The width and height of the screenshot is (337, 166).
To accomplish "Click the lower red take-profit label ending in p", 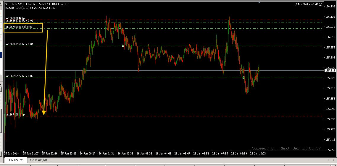I will (x=15, y=115).
